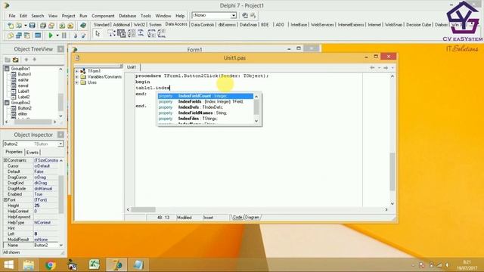Select IndexFields in code completion list

(206, 101)
